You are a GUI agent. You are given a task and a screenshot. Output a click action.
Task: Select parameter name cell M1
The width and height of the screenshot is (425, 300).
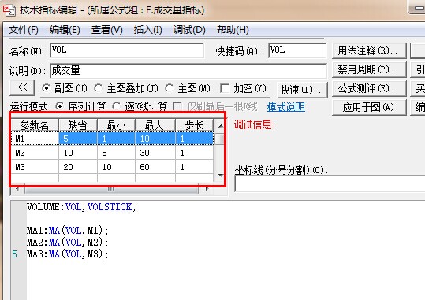click(35, 139)
